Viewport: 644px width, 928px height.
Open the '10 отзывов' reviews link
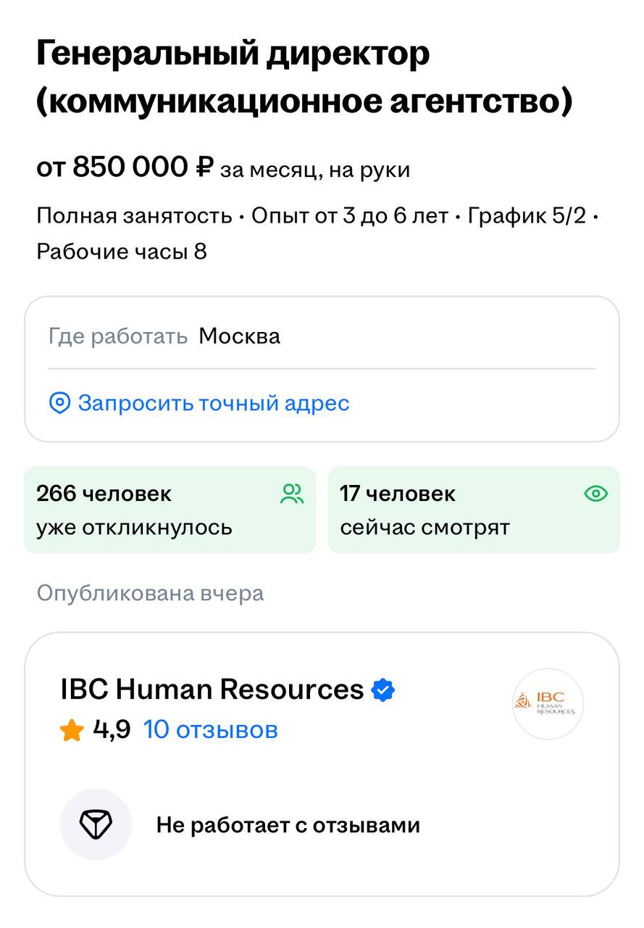tap(210, 729)
